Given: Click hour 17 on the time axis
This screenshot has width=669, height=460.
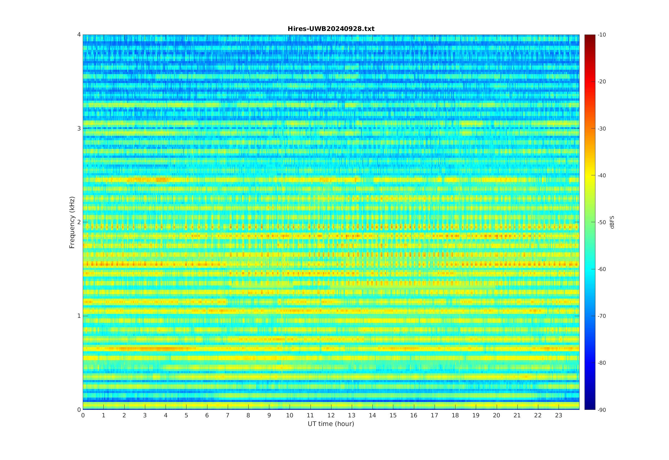Looking at the screenshot, I should tap(435, 415).
